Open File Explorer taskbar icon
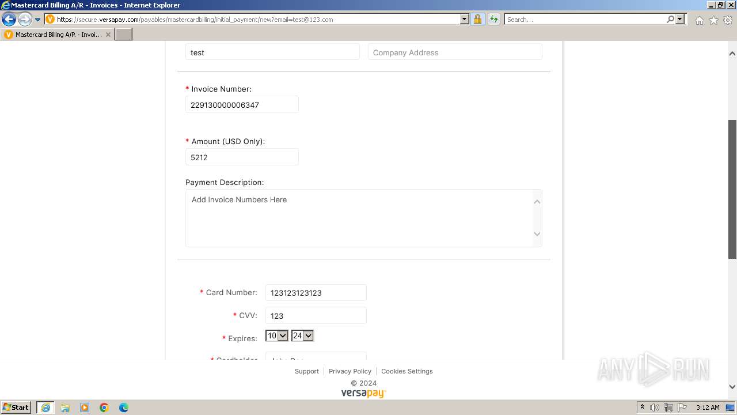 65,408
